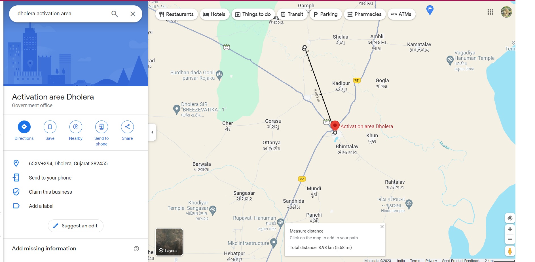Image resolution: width=535 pixels, height=262 pixels.
Task: Click Dholera SIR BREEZEVATIKA pin
Action: [177, 109]
